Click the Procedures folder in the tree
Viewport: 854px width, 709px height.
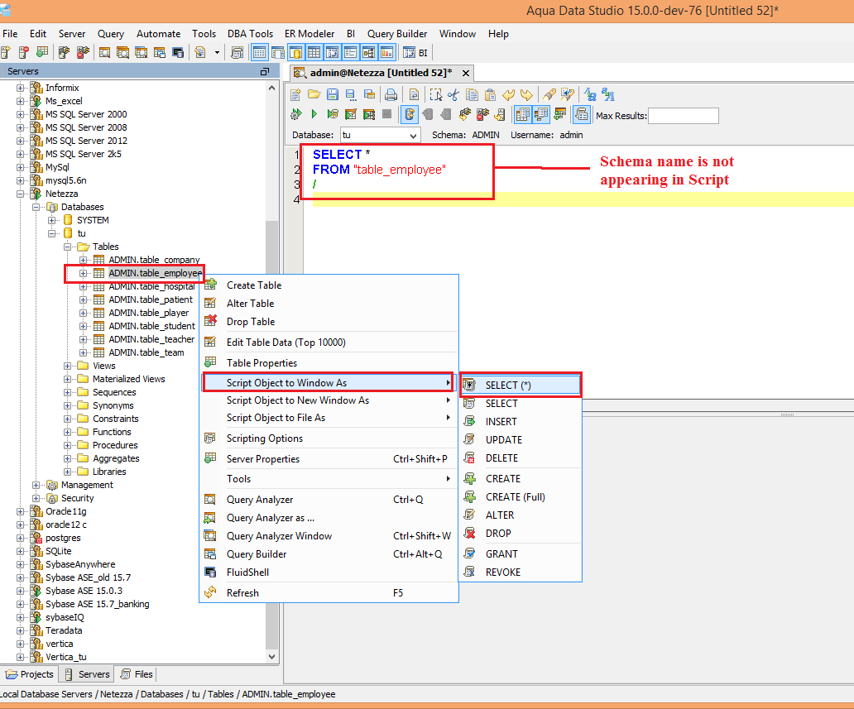(115, 445)
